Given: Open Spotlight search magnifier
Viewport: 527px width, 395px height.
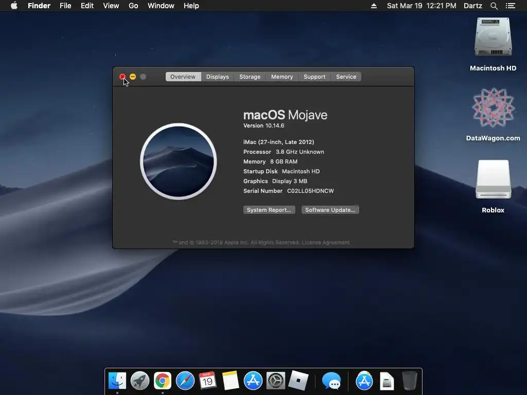Looking at the screenshot, I should pos(494,6).
